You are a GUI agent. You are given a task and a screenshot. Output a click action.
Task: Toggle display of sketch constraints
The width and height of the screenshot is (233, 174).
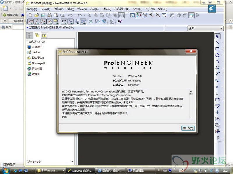pos(70,21)
